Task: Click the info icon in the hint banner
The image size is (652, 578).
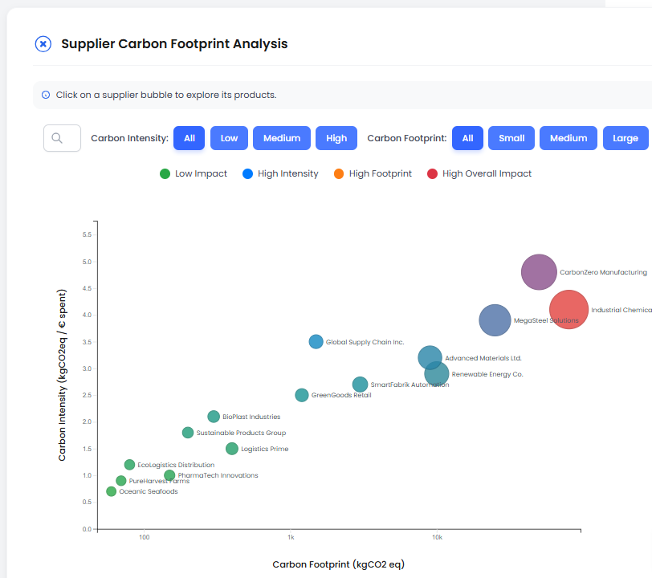Action: pyautogui.click(x=46, y=95)
